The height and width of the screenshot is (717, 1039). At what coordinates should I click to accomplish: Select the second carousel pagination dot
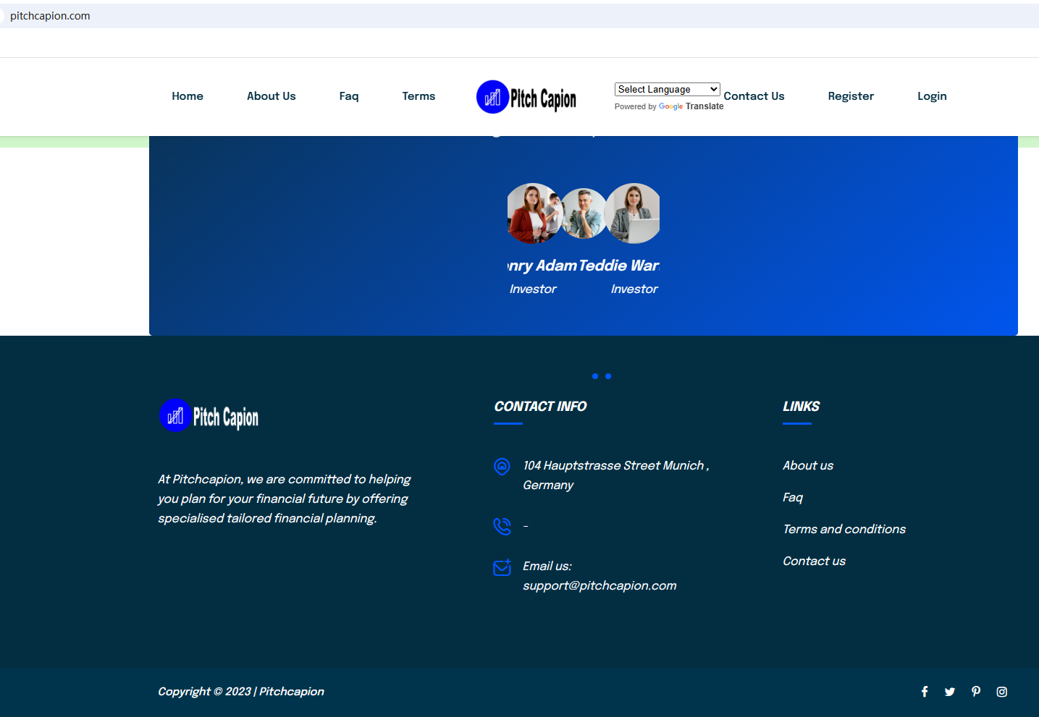(608, 376)
